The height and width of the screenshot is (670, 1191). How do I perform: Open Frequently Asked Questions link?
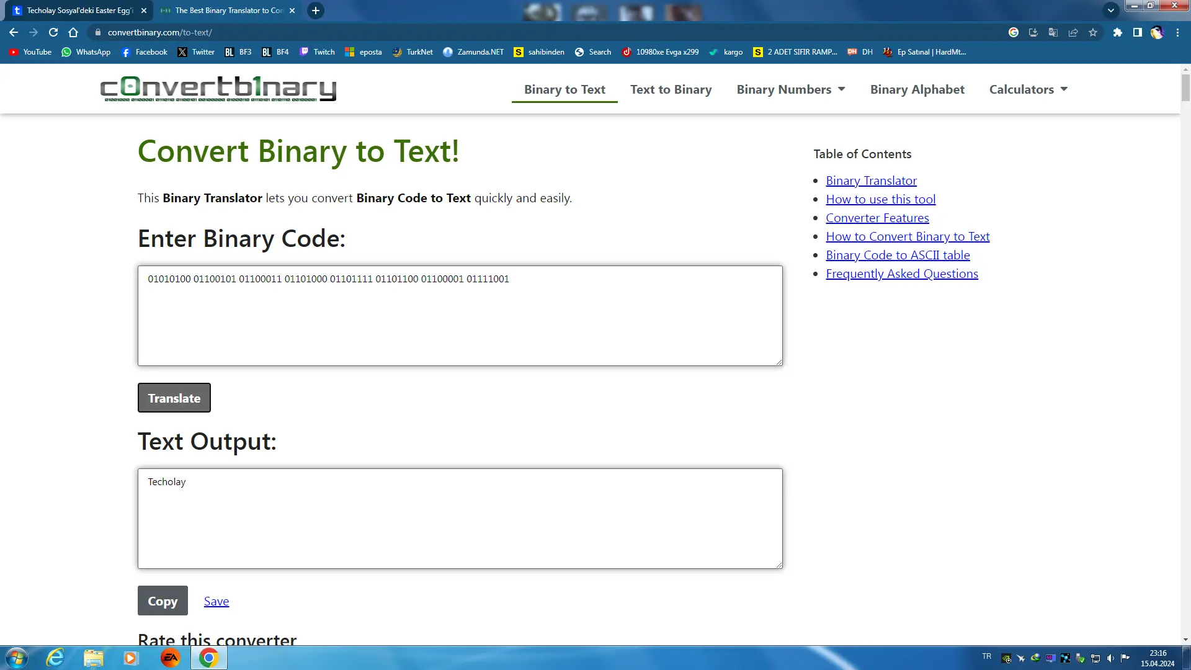pos(902,274)
